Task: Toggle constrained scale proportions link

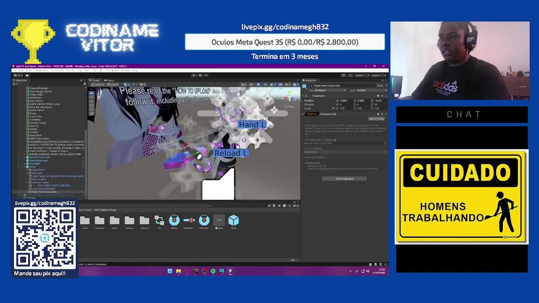Action: coord(334,109)
